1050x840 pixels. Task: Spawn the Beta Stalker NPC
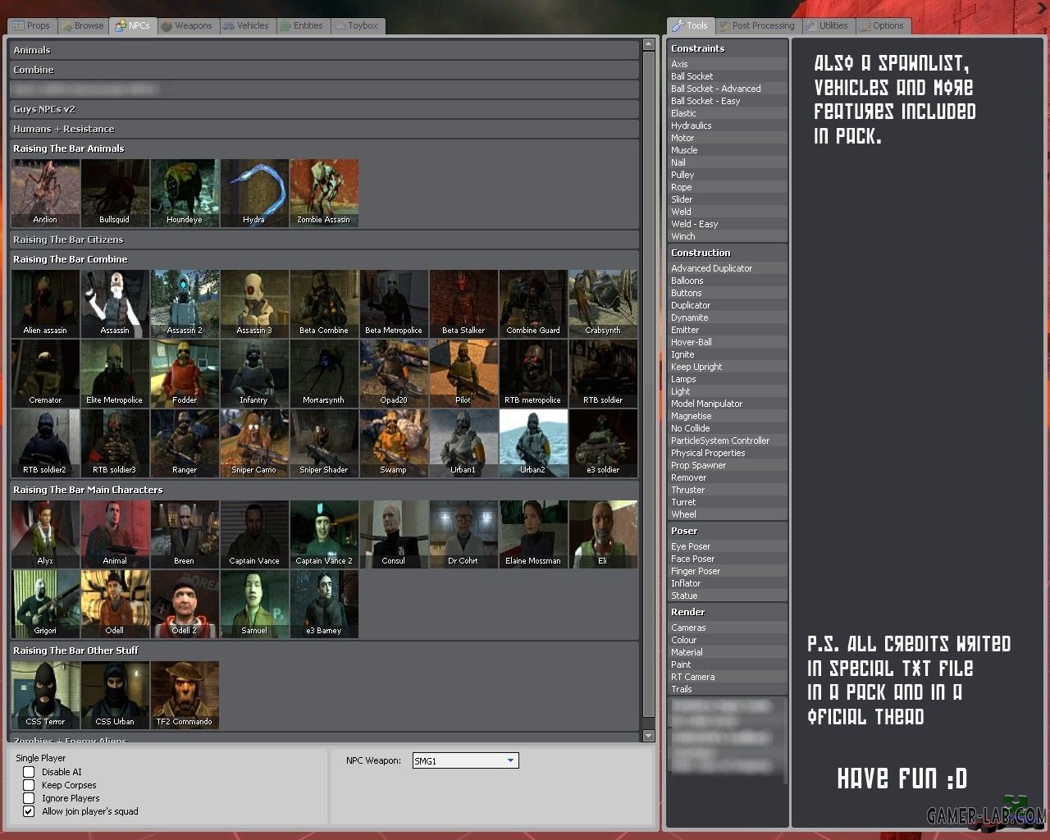click(463, 304)
